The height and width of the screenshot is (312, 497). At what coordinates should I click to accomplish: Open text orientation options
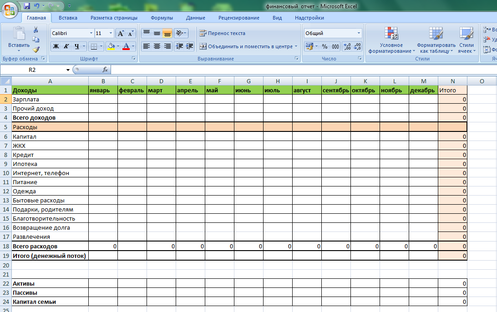[181, 33]
